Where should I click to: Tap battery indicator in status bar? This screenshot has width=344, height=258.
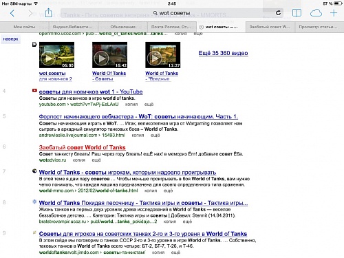click(338, 3)
